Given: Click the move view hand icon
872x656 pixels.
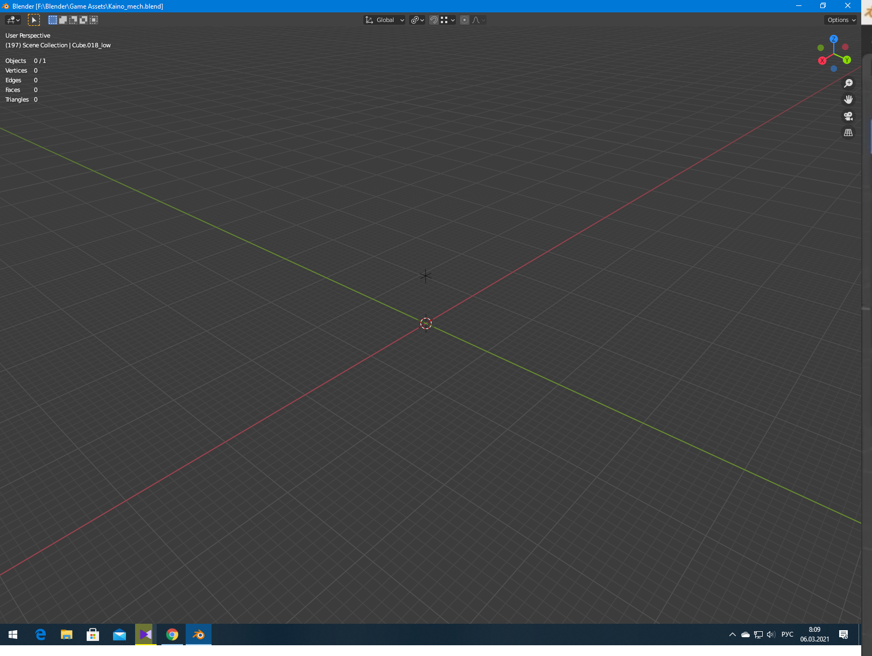Looking at the screenshot, I should [x=848, y=99].
